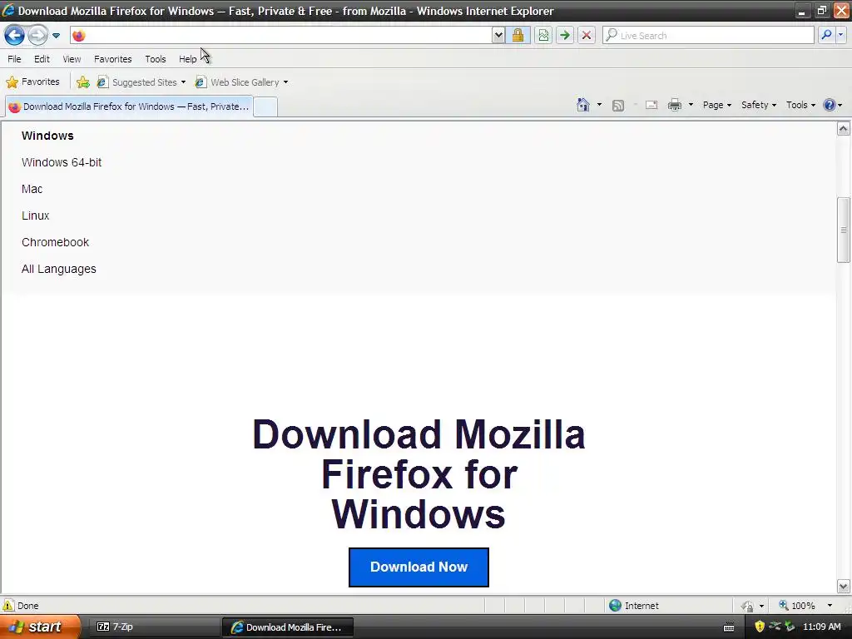This screenshot has width=852, height=639.
Task: Click the status bar warning icon
Action: (x=8, y=606)
